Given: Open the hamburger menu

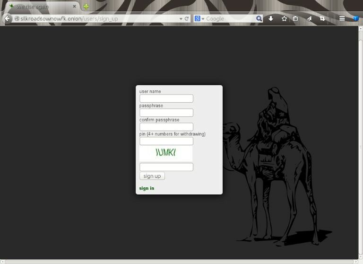Looking at the screenshot, I should tap(342, 18).
